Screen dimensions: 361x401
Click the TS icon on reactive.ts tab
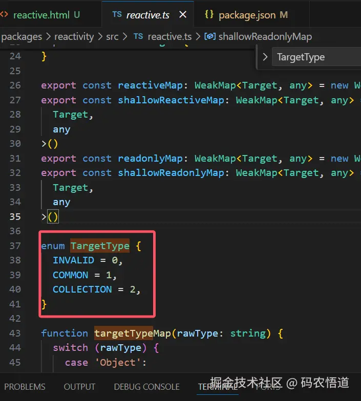click(x=117, y=14)
